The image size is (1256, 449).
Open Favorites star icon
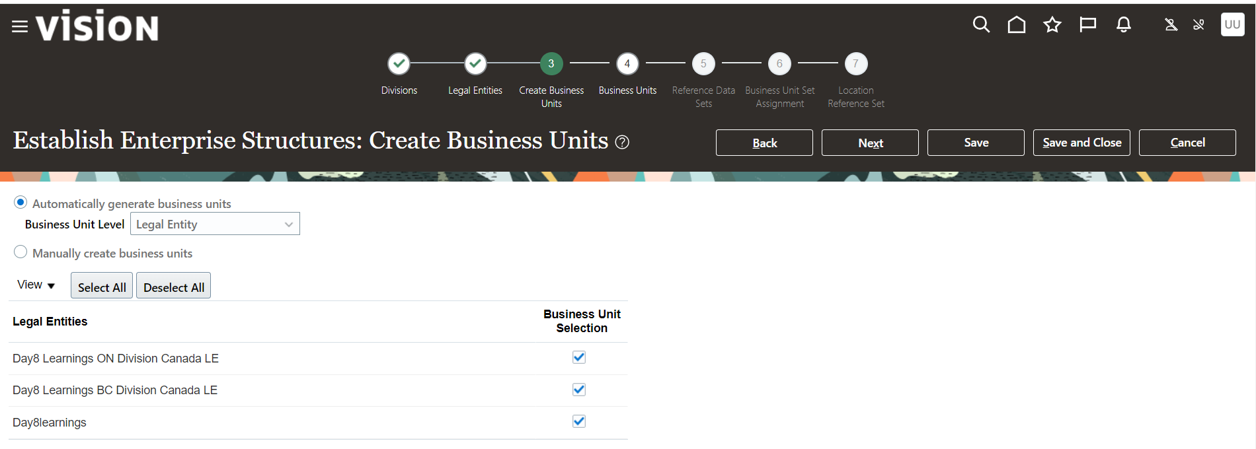(1052, 25)
